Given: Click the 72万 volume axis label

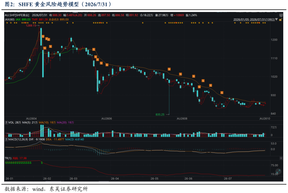Looking at the screenshot, I should click(x=274, y=127).
